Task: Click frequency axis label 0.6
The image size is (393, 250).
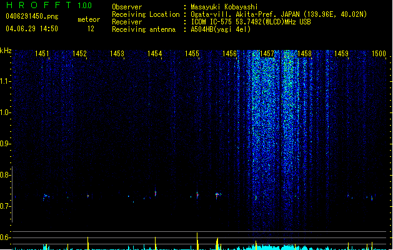Action: pyautogui.click(x=5, y=237)
